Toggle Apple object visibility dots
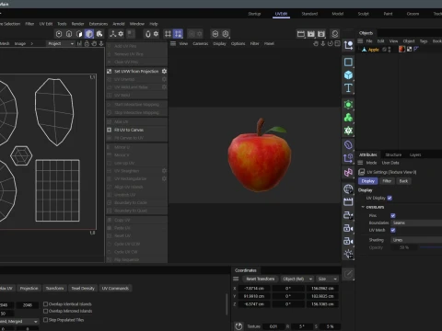 390,50
